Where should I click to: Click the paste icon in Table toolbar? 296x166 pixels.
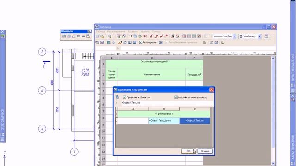click(140, 36)
